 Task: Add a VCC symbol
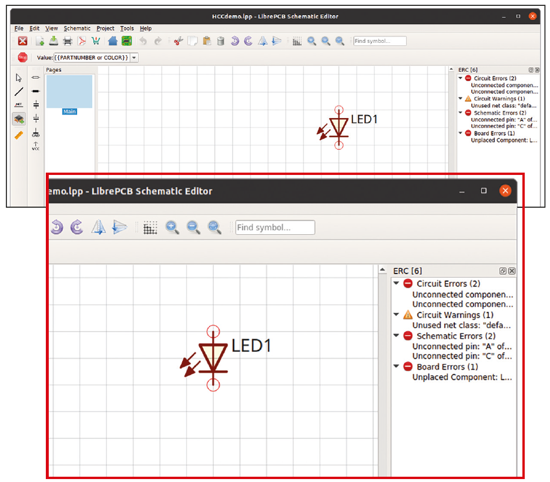point(36,146)
